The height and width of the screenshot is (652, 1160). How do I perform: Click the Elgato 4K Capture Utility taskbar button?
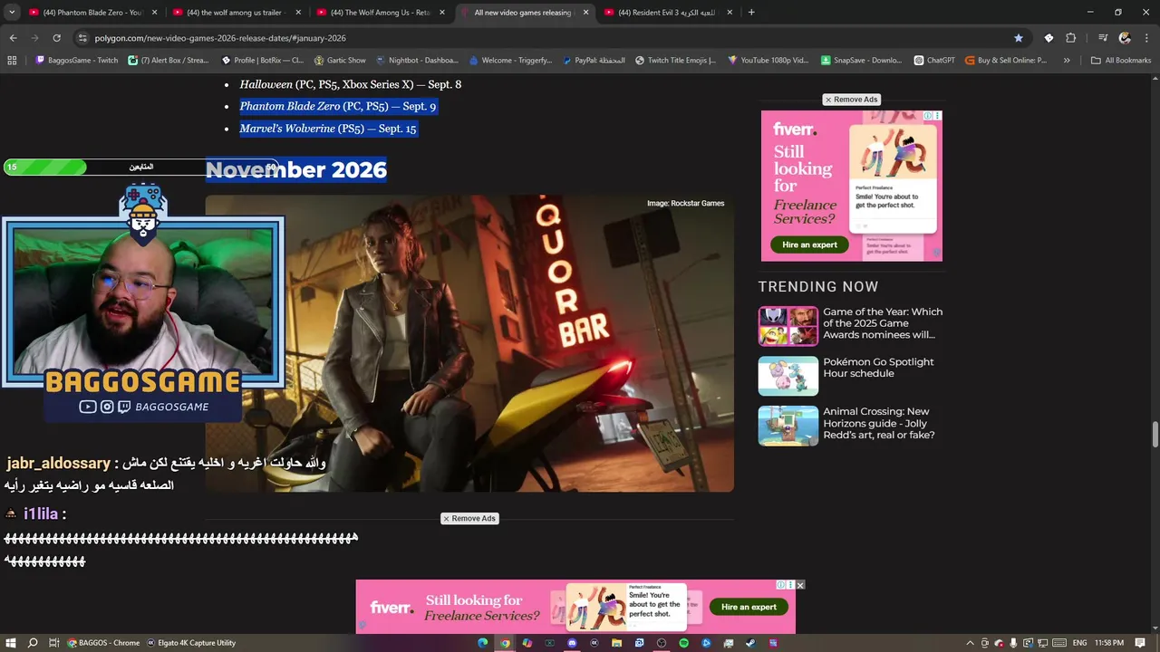[x=191, y=643]
